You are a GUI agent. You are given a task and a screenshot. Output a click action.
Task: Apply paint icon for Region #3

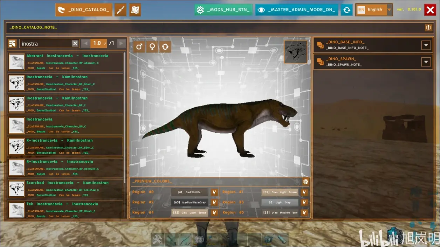(x=305, y=202)
